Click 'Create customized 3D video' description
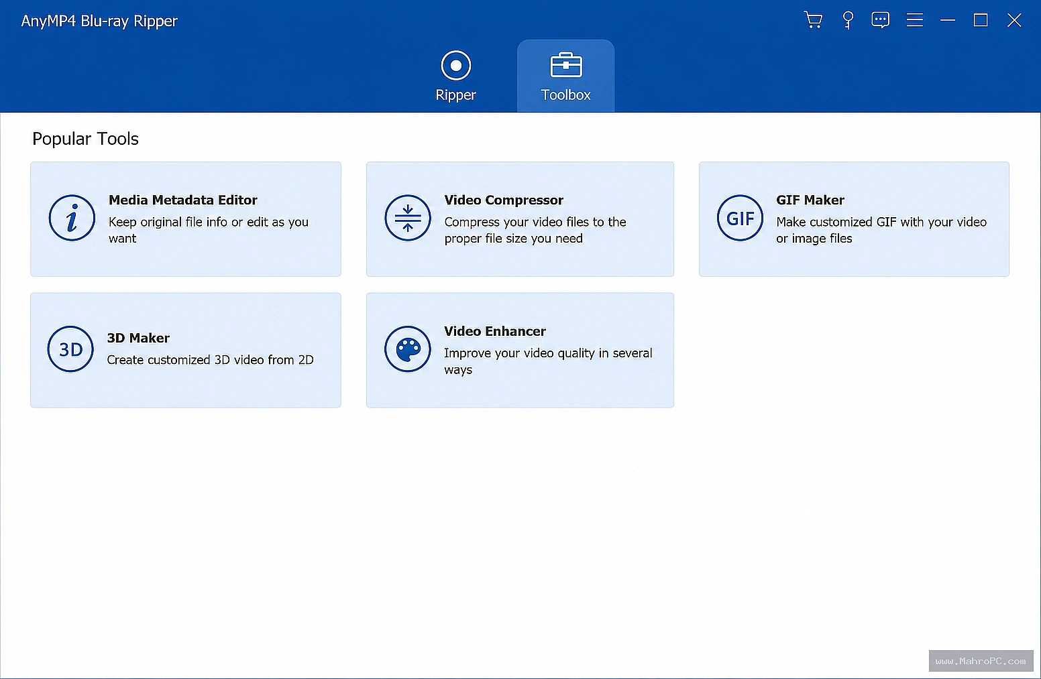This screenshot has height=679, width=1041. pos(210,360)
